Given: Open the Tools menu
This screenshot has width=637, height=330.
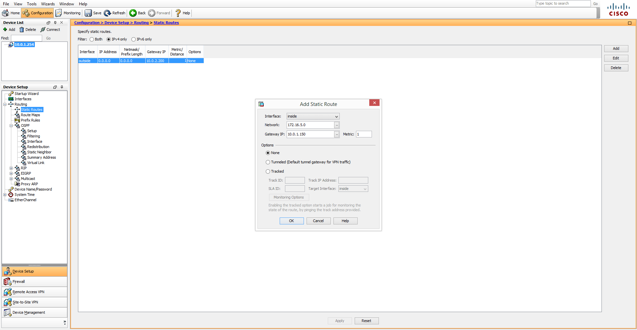Looking at the screenshot, I should coord(32,4).
